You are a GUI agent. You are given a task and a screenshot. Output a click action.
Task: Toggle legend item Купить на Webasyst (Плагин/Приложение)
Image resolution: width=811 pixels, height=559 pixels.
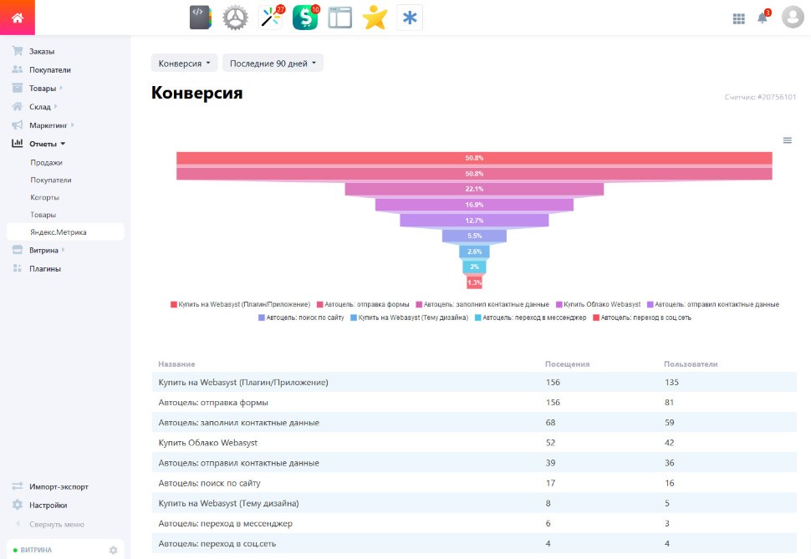click(x=241, y=304)
